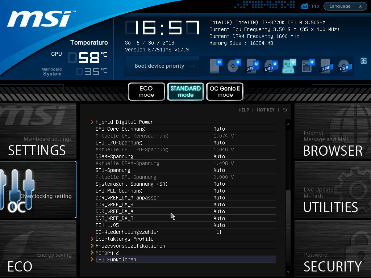Click the Memory Size 16384 MB text
The height and width of the screenshot is (278, 371).
tap(241, 43)
